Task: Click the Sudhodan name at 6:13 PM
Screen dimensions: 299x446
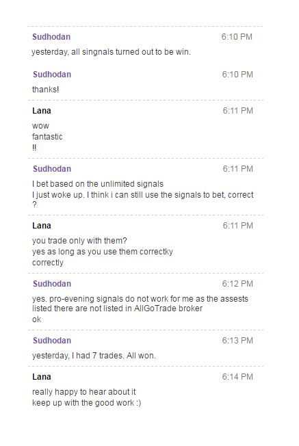Action: (52, 341)
